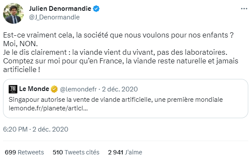The image size is (250, 157).
Task: Open the quoted tweet date 2 déc. 2020
Action: 120,89
